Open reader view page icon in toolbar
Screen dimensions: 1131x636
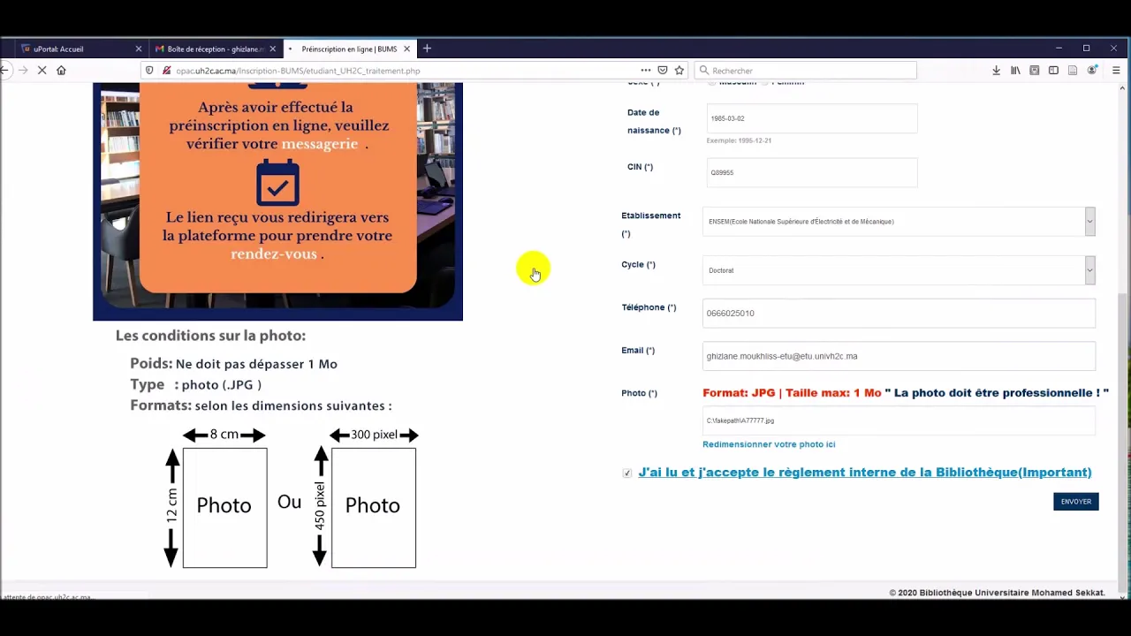[1073, 71]
